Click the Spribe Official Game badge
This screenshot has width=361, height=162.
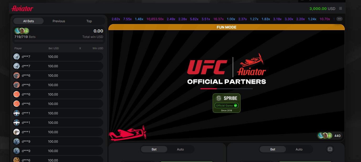(227, 103)
